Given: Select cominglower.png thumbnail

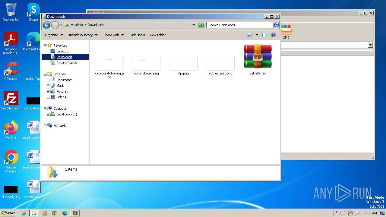Looking at the screenshot, I should pyautogui.click(x=146, y=63).
